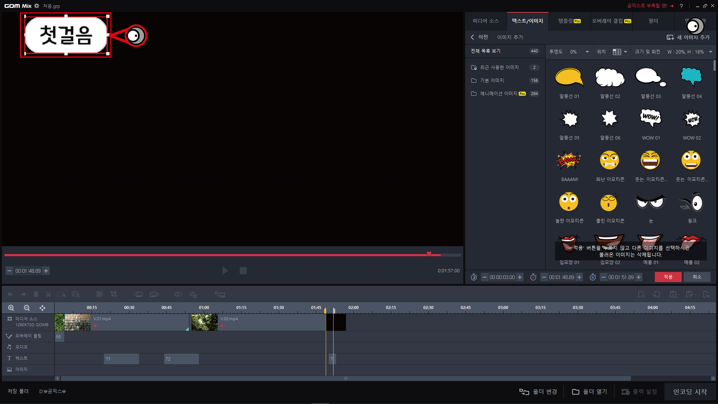
Task: Click the delete trash icon in toolbar
Action: pyautogui.click(x=36, y=294)
